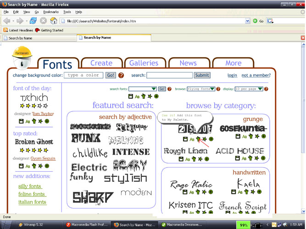This screenshot has height=229, width=306.
Task: Open the 'silly fonts' link
Action: pos(30,186)
